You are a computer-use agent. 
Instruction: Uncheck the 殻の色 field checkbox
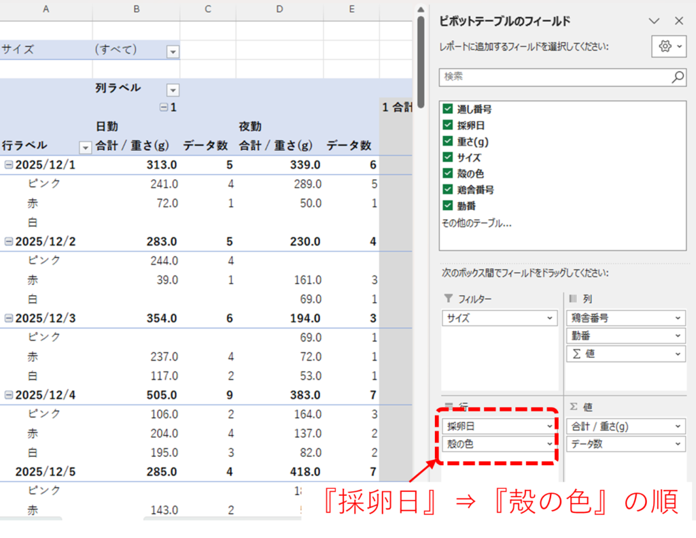click(x=447, y=173)
